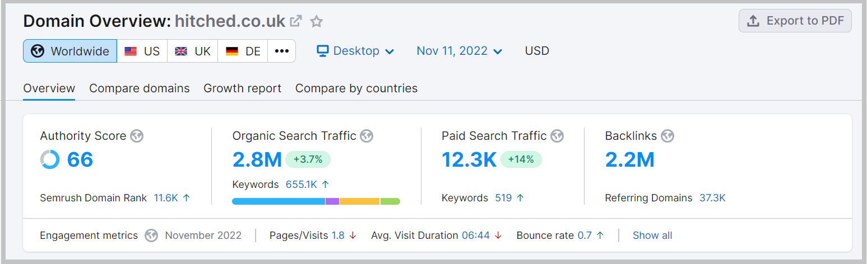867x264 pixels.
Task: Star the hitched.co.uk domain as favorite
Action: [x=317, y=22]
